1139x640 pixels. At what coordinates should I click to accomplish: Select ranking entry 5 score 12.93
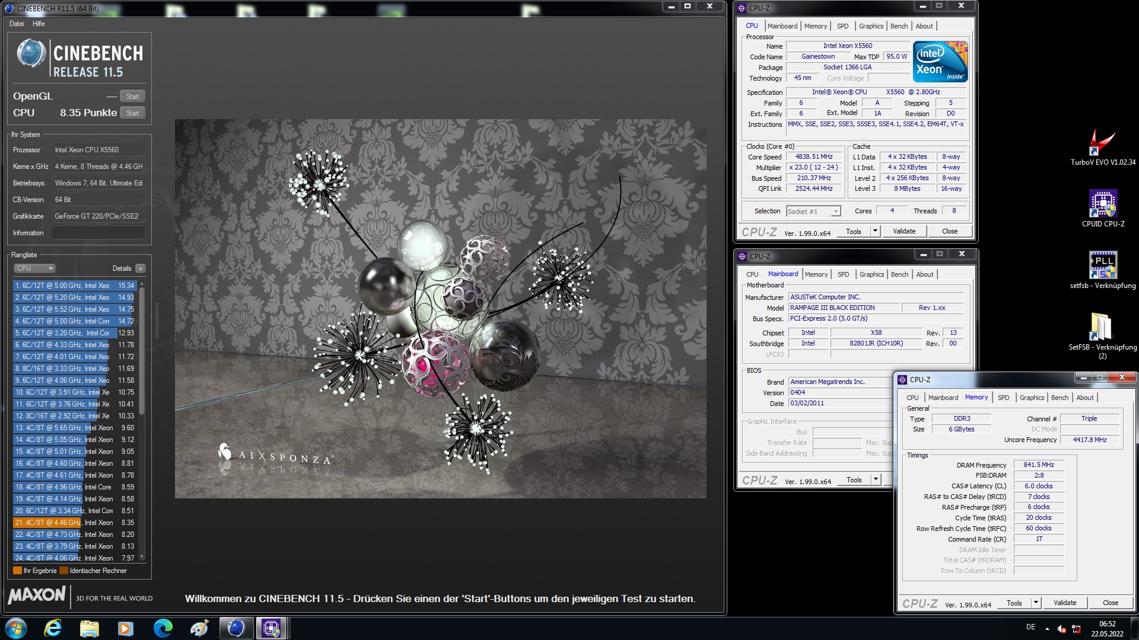coord(75,333)
